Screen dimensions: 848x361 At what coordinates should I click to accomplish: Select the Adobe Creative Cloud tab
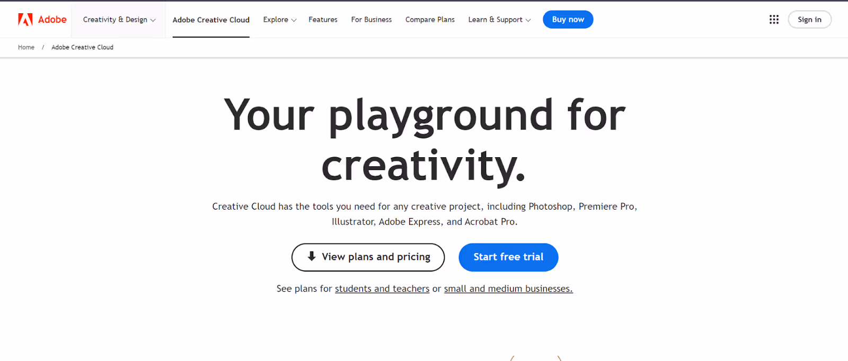(211, 20)
